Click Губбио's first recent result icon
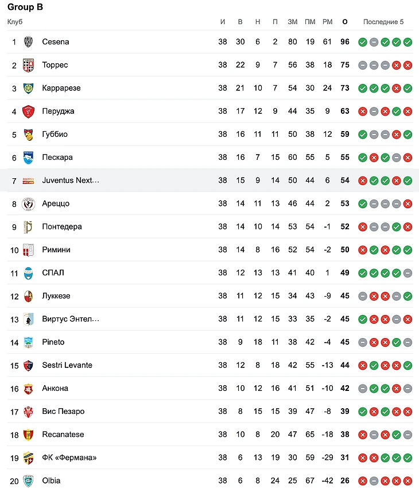The width and height of the screenshot is (419, 495). click(x=363, y=135)
